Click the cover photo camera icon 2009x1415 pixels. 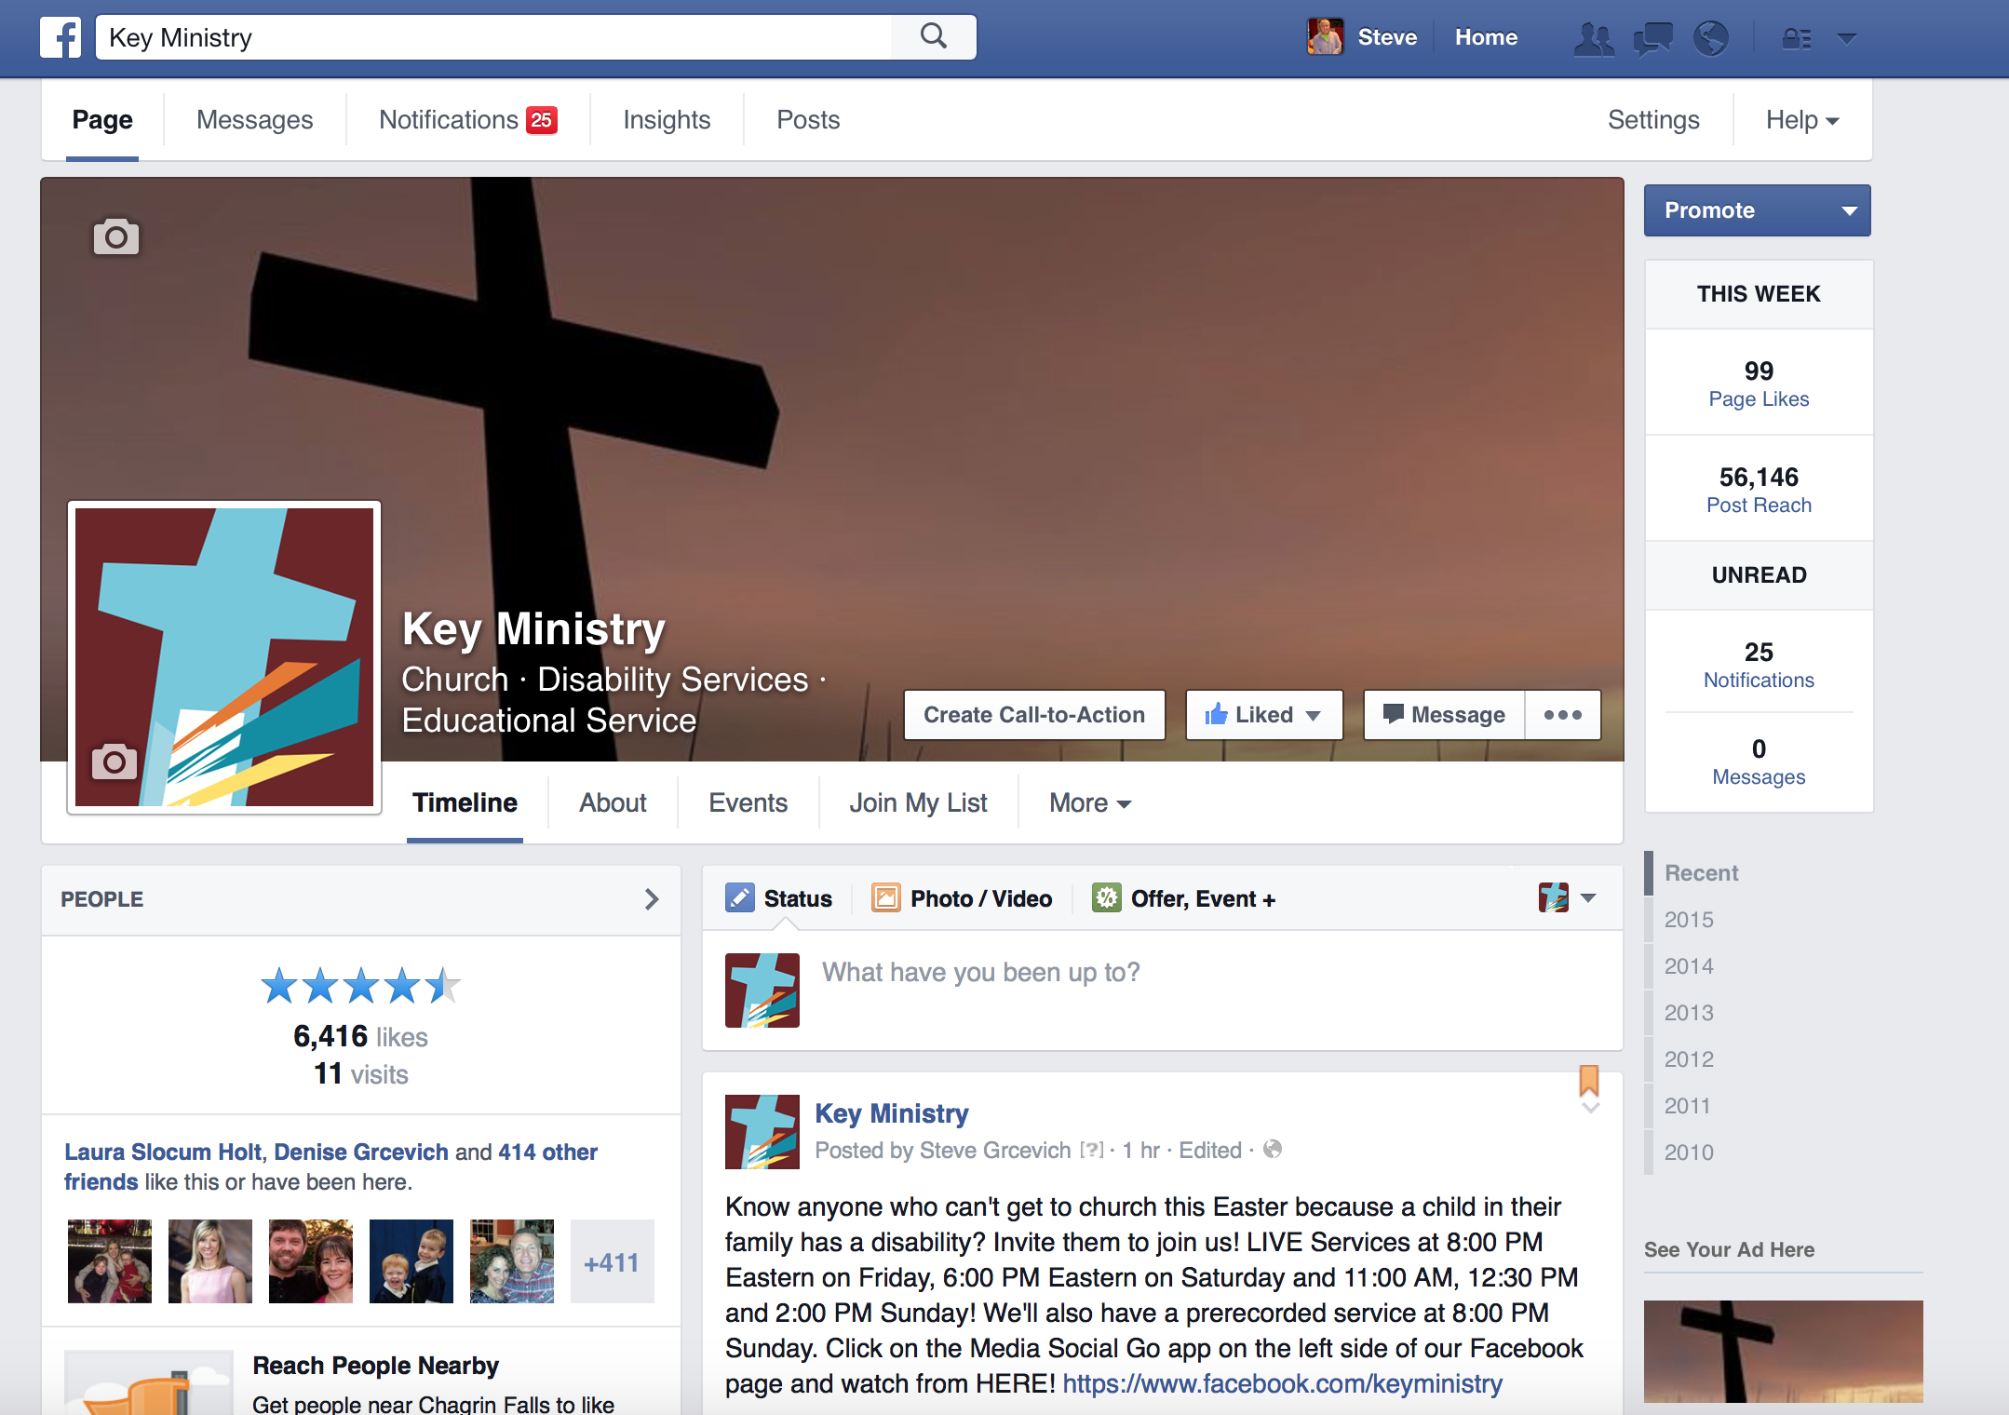[x=116, y=236]
